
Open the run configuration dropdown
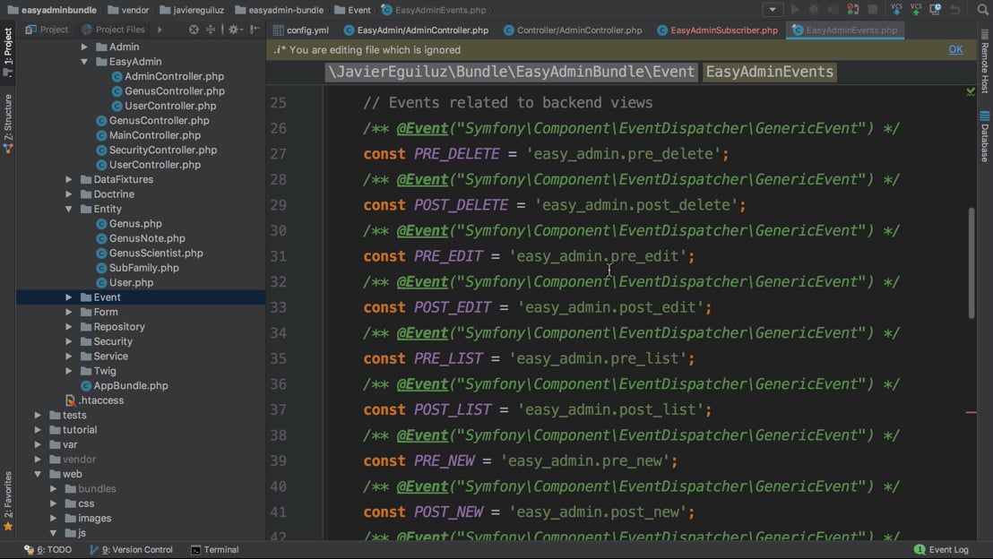(x=773, y=10)
